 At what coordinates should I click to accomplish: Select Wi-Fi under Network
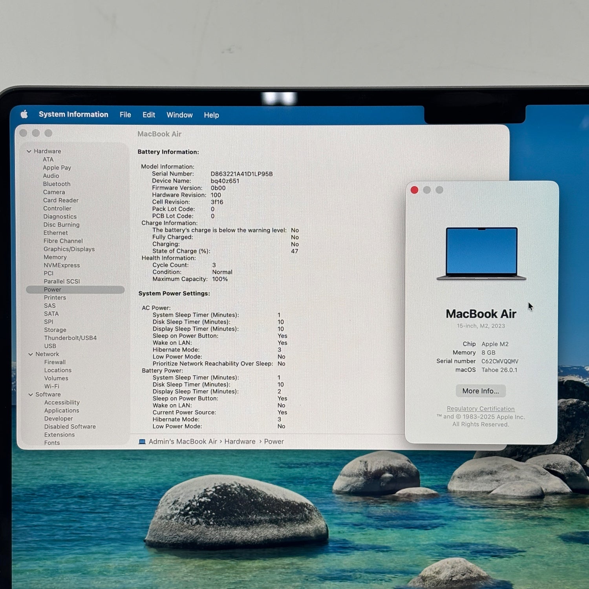coord(52,386)
